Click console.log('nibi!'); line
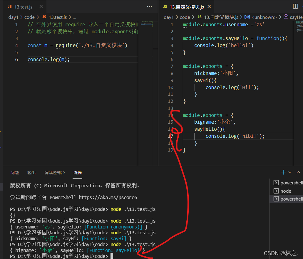The image size is (303, 259). [235, 136]
